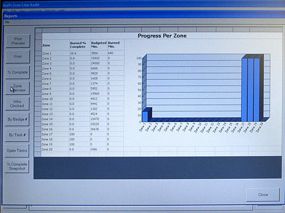Open the File menu
Image resolution: width=285 pixels, height=213 pixels.
click(x=7, y=22)
